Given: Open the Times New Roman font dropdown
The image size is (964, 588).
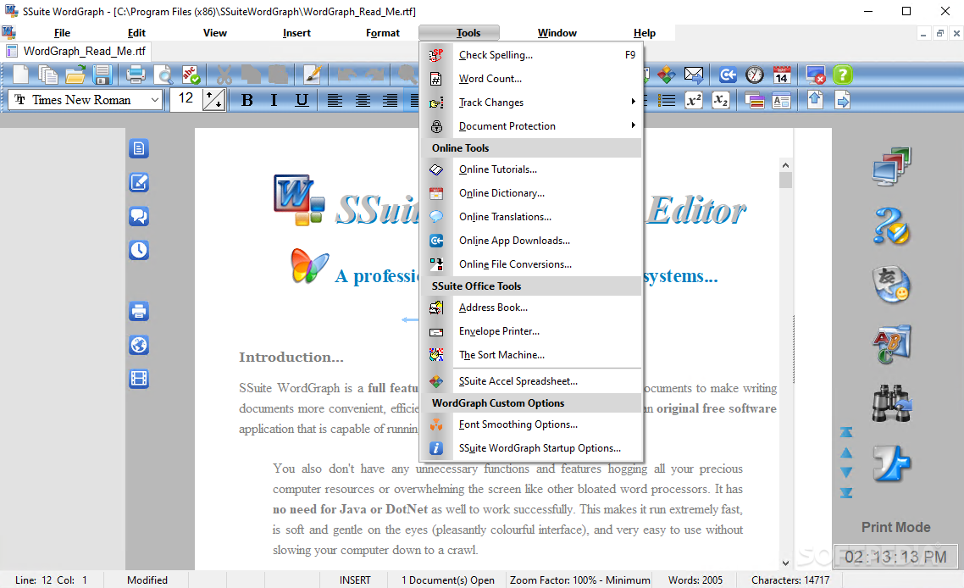Looking at the screenshot, I should 155,100.
